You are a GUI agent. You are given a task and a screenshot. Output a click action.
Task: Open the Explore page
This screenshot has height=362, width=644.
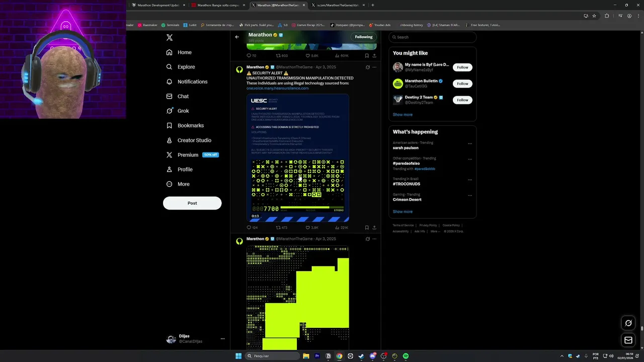click(181, 67)
